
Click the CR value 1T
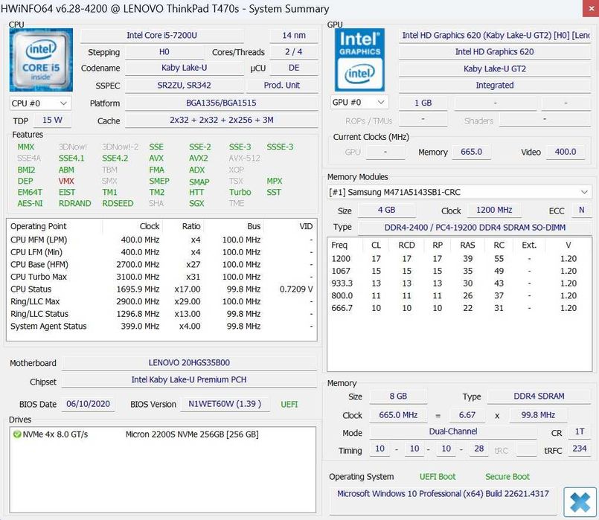click(580, 431)
